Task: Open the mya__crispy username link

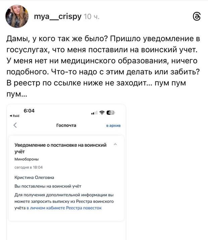Action: coord(58,16)
